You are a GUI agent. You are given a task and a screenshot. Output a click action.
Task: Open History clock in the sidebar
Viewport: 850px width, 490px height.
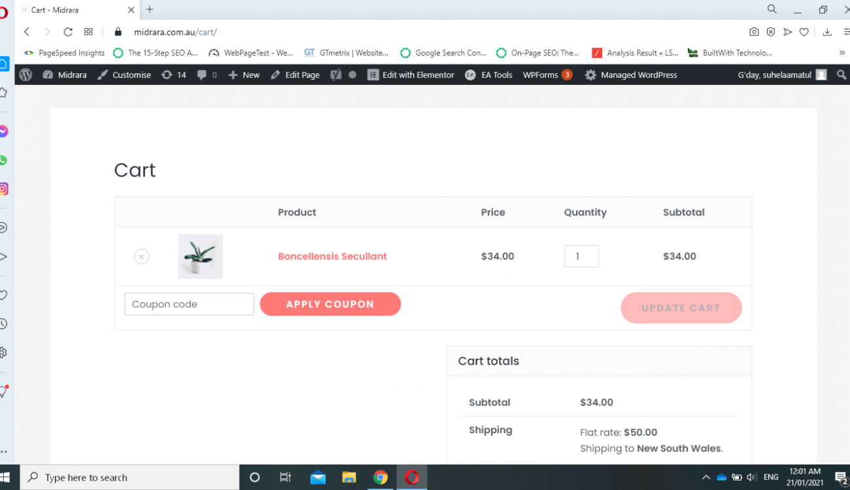click(x=3, y=324)
